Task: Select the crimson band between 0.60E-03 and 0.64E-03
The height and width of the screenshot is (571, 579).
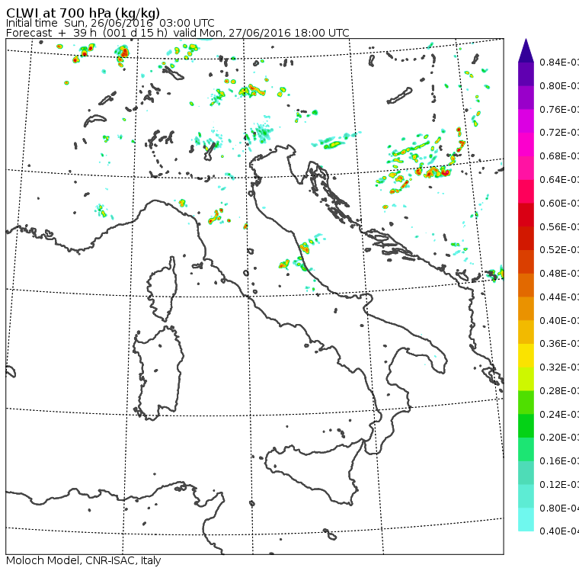Action: click(x=526, y=191)
